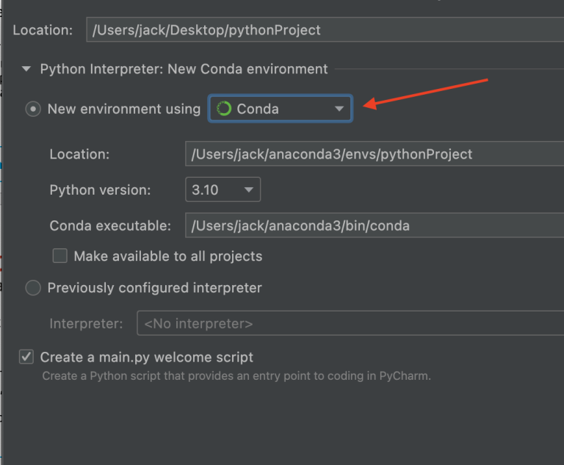Click the Previously configured interpreter label
Image resolution: width=564 pixels, height=465 pixels.
tap(154, 288)
